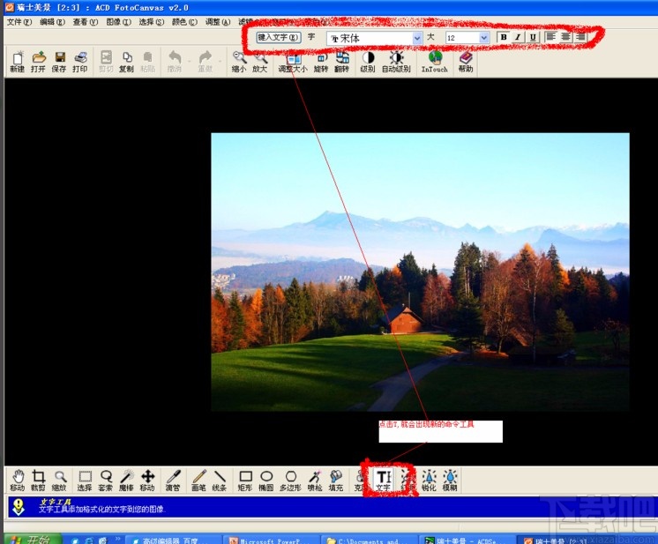This screenshot has height=544, width=658.
Task: Open the 帮助 (Help) book icon
Action: point(466,62)
